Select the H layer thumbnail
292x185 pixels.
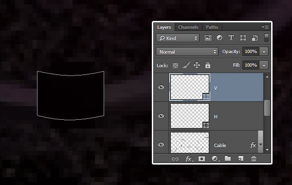[x=190, y=116]
